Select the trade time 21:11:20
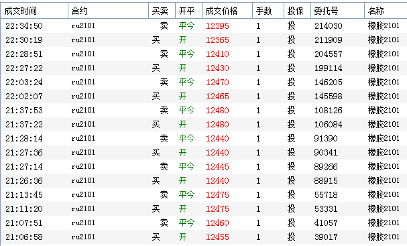Viewport: 407px width, 246px height. pos(24,209)
